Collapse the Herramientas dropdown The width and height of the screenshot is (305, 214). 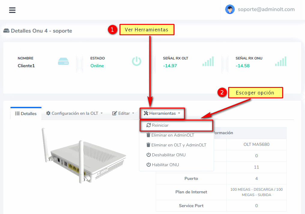pyautogui.click(x=162, y=113)
